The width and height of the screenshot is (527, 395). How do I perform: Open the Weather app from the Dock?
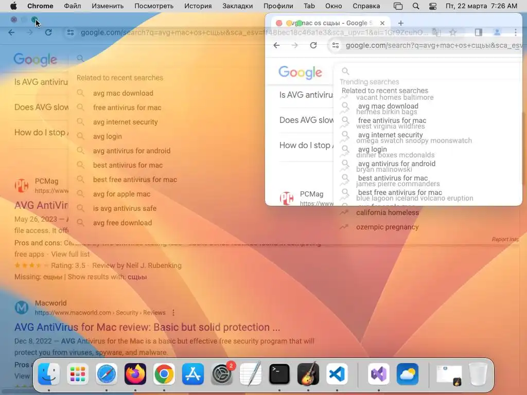(x=408, y=374)
